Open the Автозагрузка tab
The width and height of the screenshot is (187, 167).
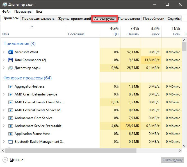coord(104,19)
